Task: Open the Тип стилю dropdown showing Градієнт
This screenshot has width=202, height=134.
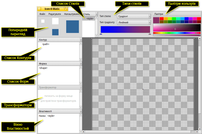Action: 134,16
